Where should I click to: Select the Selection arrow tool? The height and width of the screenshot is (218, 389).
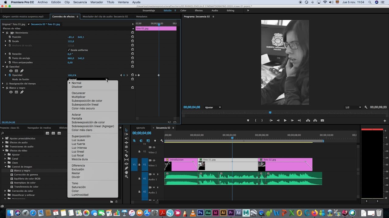point(126,130)
